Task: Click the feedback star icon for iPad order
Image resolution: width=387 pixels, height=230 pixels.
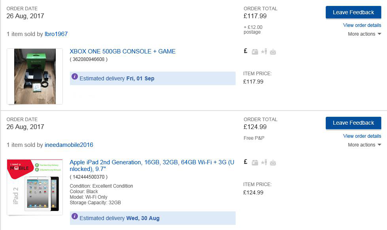Action: tap(264, 162)
